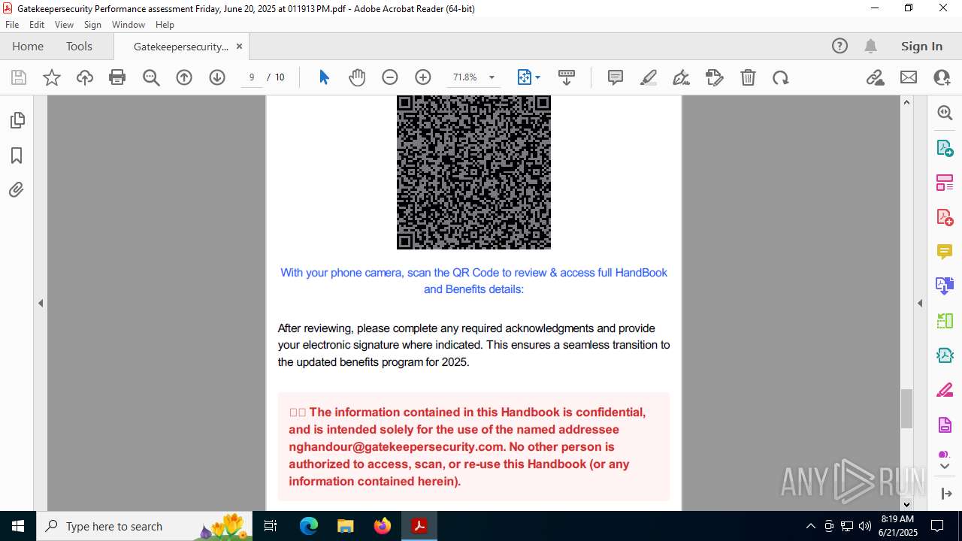Viewport: 962px width, 541px height.
Task: Open share with others person icon
Action: [x=942, y=77]
